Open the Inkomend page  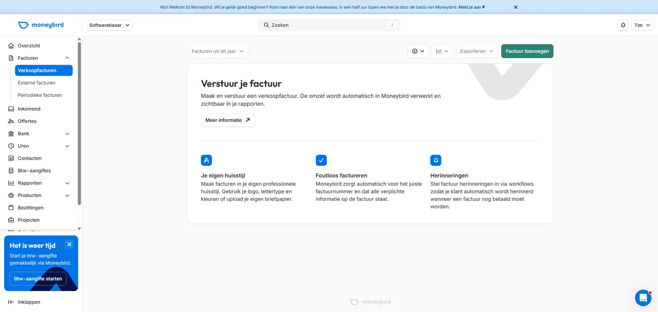[29, 109]
